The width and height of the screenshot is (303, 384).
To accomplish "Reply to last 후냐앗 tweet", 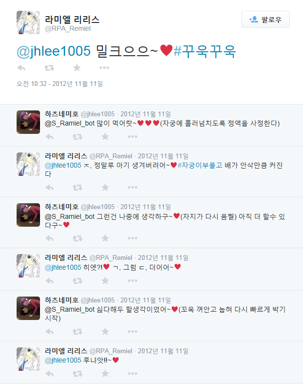I will click(x=50, y=374).
